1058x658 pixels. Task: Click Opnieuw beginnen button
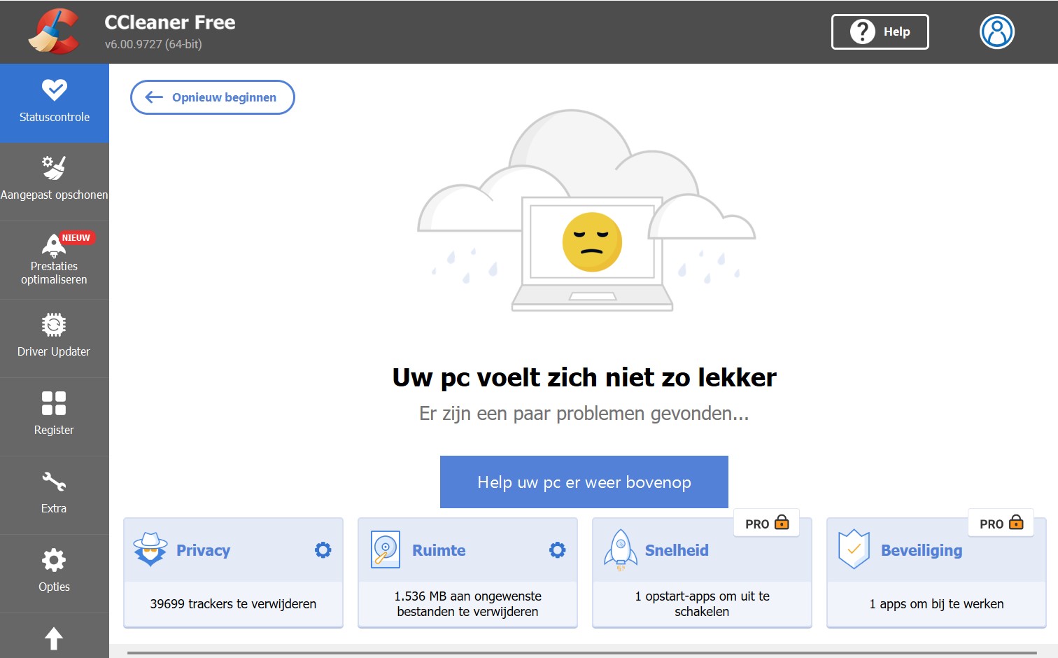tap(212, 97)
